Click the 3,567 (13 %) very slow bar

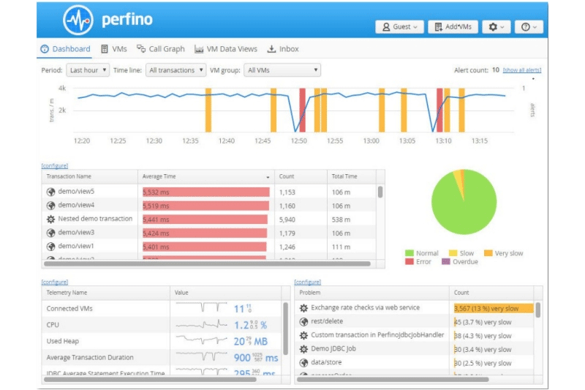coord(494,309)
